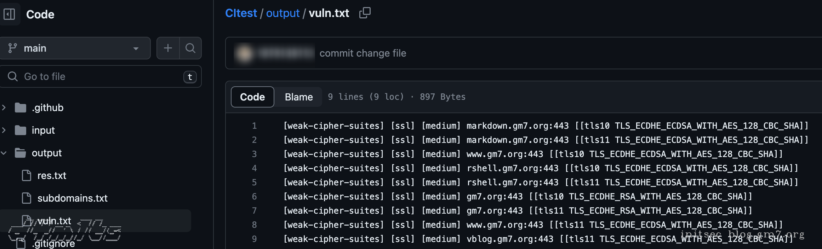This screenshot has height=249, width=822.
Task: Switch to the Blame tab
Action: [299, 97]
